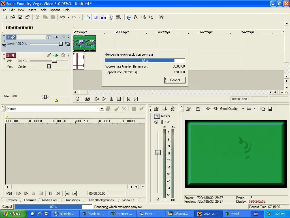Screen dimensions: 290x218
Task: Open project Properties from main toolbar
Action: tap(27, 17)
